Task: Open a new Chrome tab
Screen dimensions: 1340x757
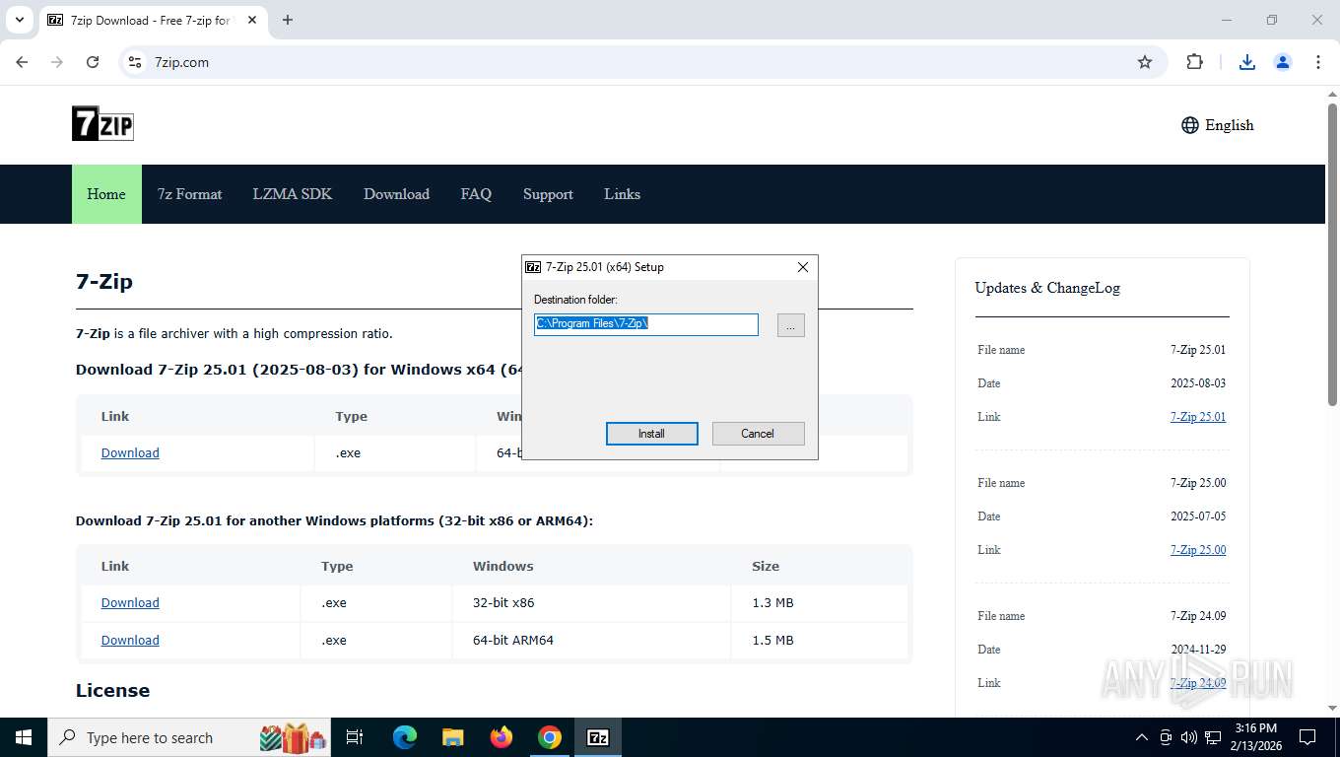Action: pos(288,20)
